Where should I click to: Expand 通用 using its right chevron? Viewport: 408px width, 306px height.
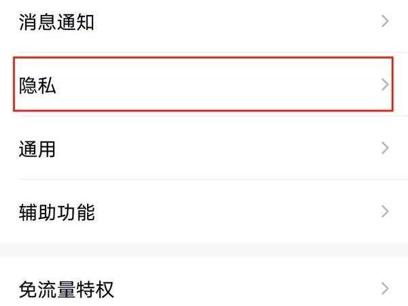click(x=385, y=148)
